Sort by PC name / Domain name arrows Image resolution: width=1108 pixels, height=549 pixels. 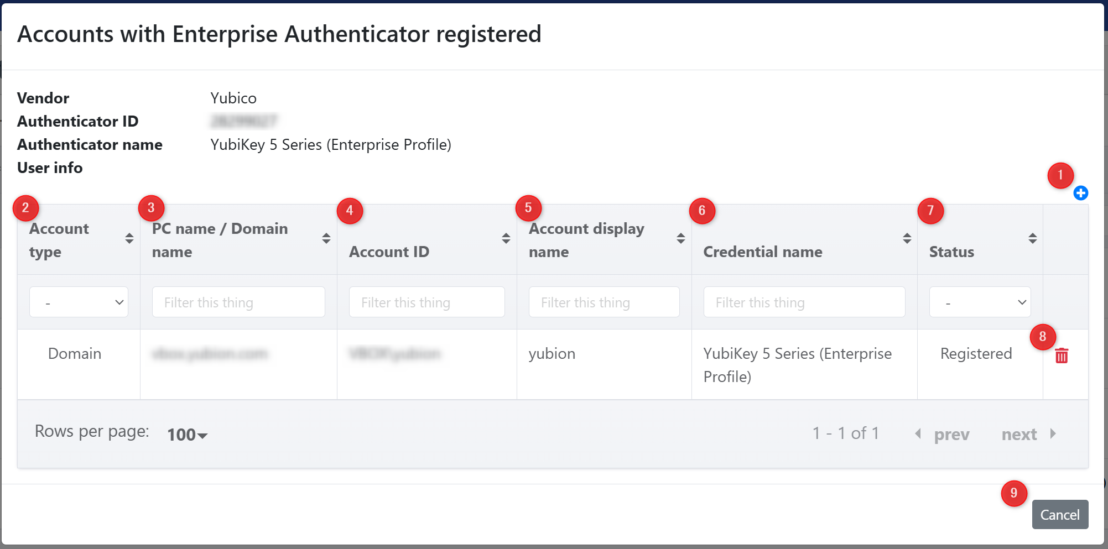326,238
